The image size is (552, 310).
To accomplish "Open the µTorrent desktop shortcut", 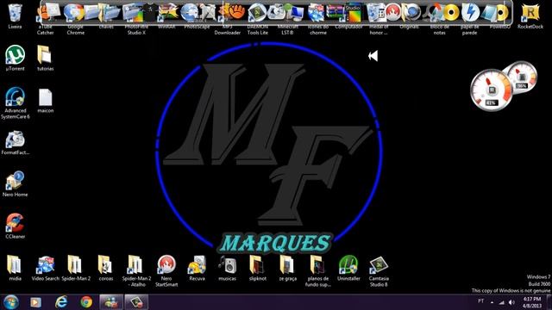I will (16, 58).
